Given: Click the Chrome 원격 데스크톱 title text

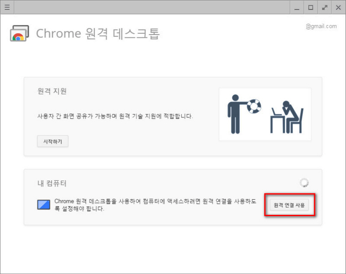Looking at the screenshot, I should point(98,34).
